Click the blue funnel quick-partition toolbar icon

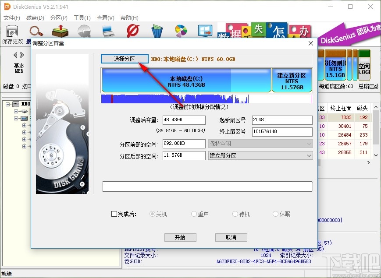pos(156,32)
